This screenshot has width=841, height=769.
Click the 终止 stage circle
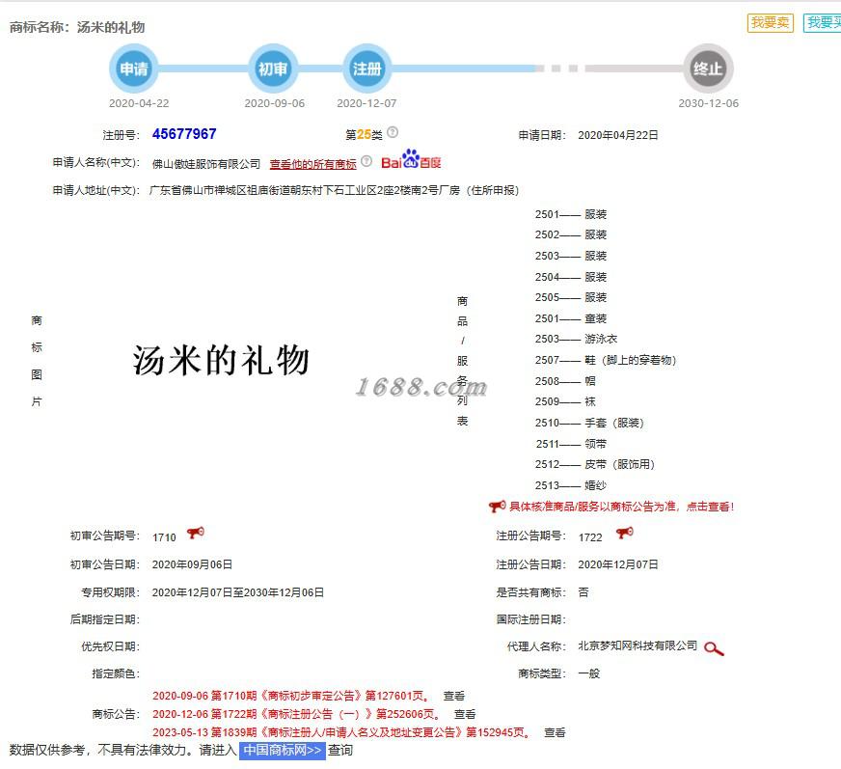coord(708,69)
